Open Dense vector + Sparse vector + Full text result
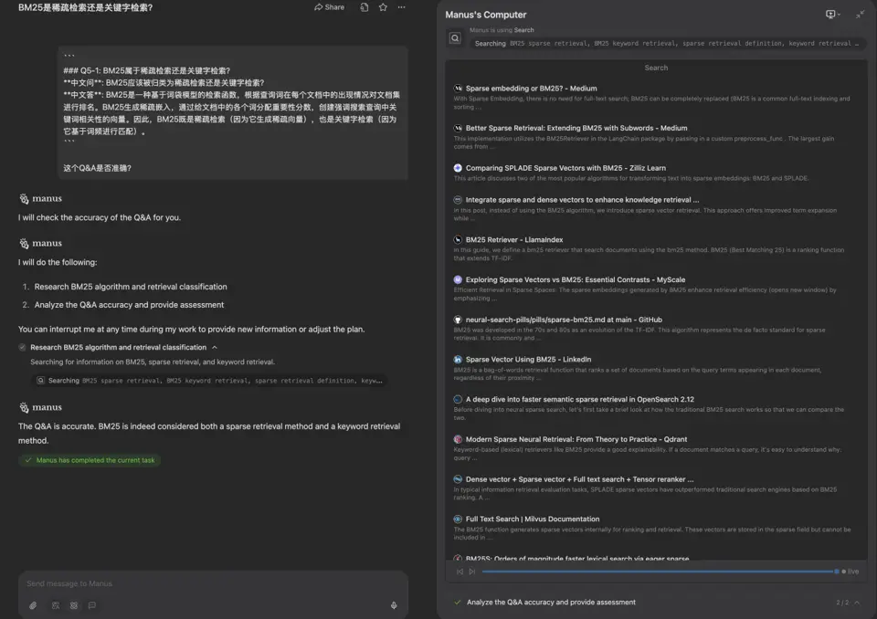The image size is (877, 619). coord(579,479)
